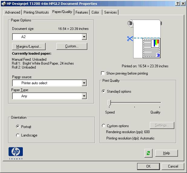187x173 pixels.
Task: Click 'Printed on: 16.54 × 23.39 inches' text
Action: (145, 66)
